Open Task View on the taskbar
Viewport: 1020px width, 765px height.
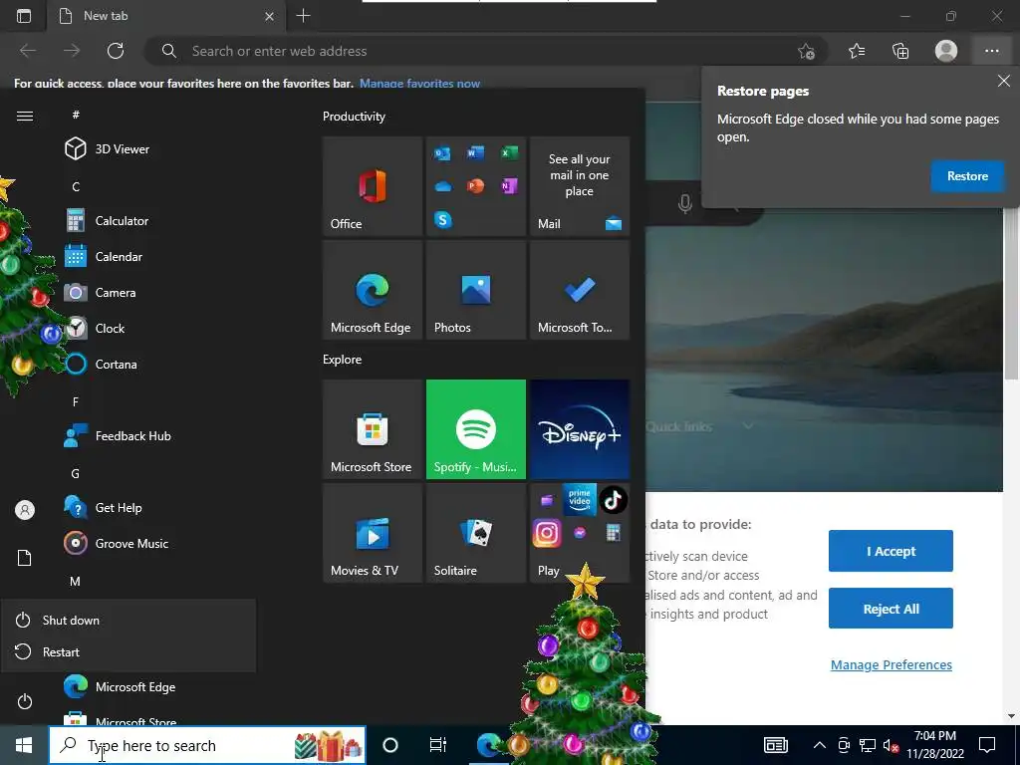[438, 745]
